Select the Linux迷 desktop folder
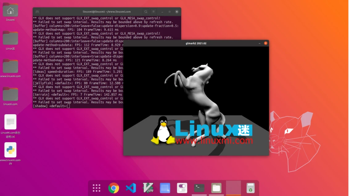 [x=10, y=41]
